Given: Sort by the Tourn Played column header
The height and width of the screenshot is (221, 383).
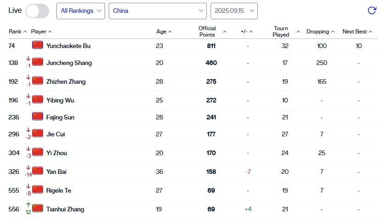Looking at the screenshot, I should 281,32.
